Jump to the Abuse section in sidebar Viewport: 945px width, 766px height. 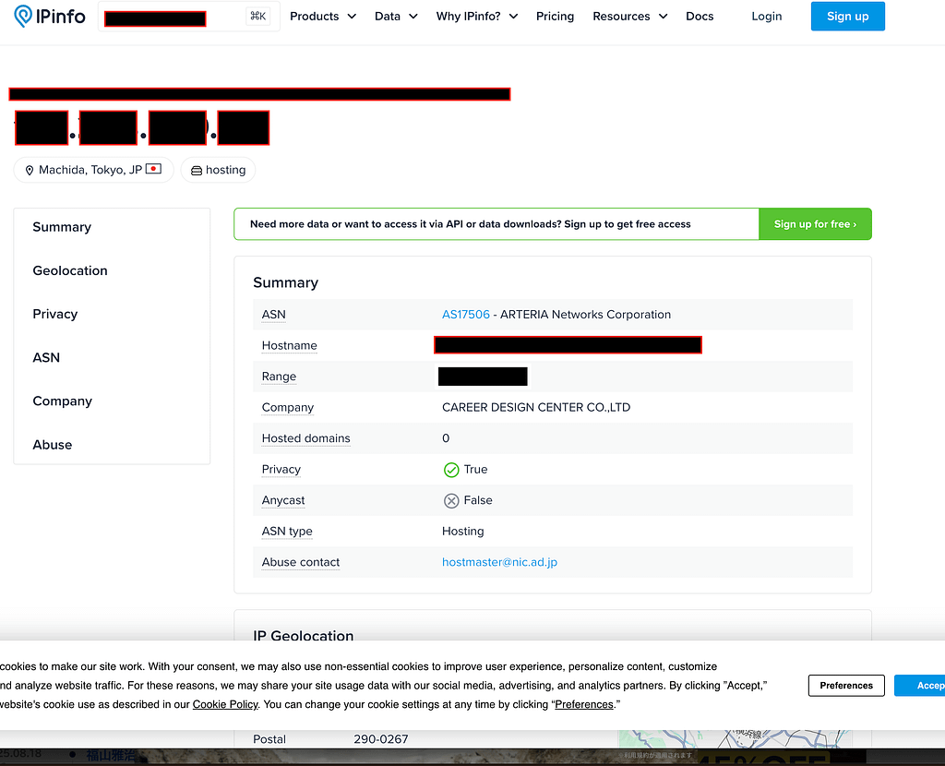53,445
